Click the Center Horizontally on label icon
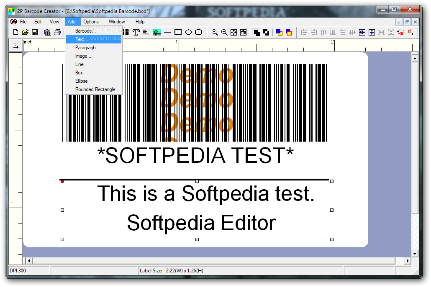 pos(362,33)
